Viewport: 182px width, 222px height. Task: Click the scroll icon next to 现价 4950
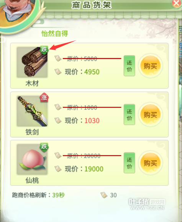(x=58, y=72)
